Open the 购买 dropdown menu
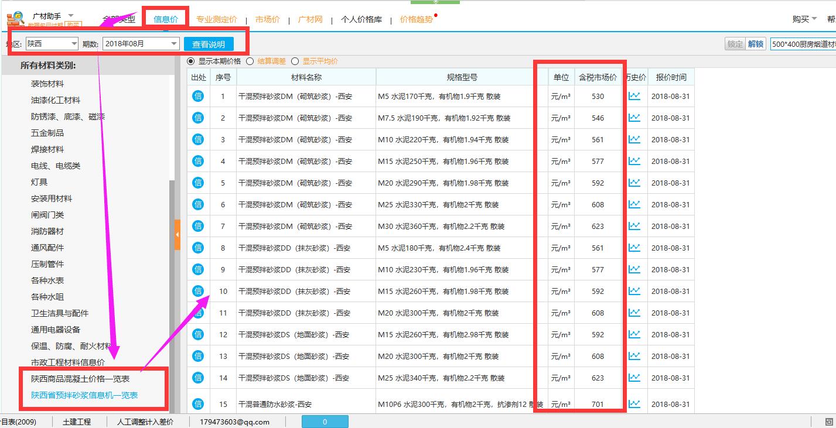Screen dimensions: 836x428 (x=804, y=19)
